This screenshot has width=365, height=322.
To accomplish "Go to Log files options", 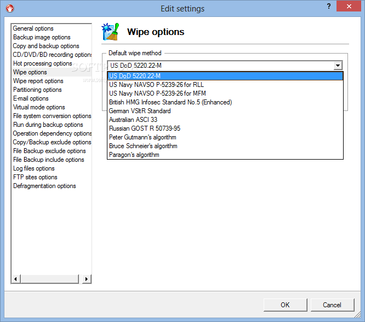I will tap(52, 168).
